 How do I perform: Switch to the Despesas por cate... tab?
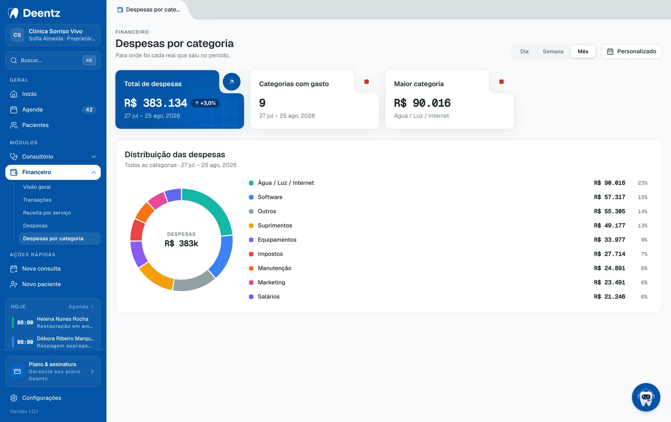click(x=149, y=10)
